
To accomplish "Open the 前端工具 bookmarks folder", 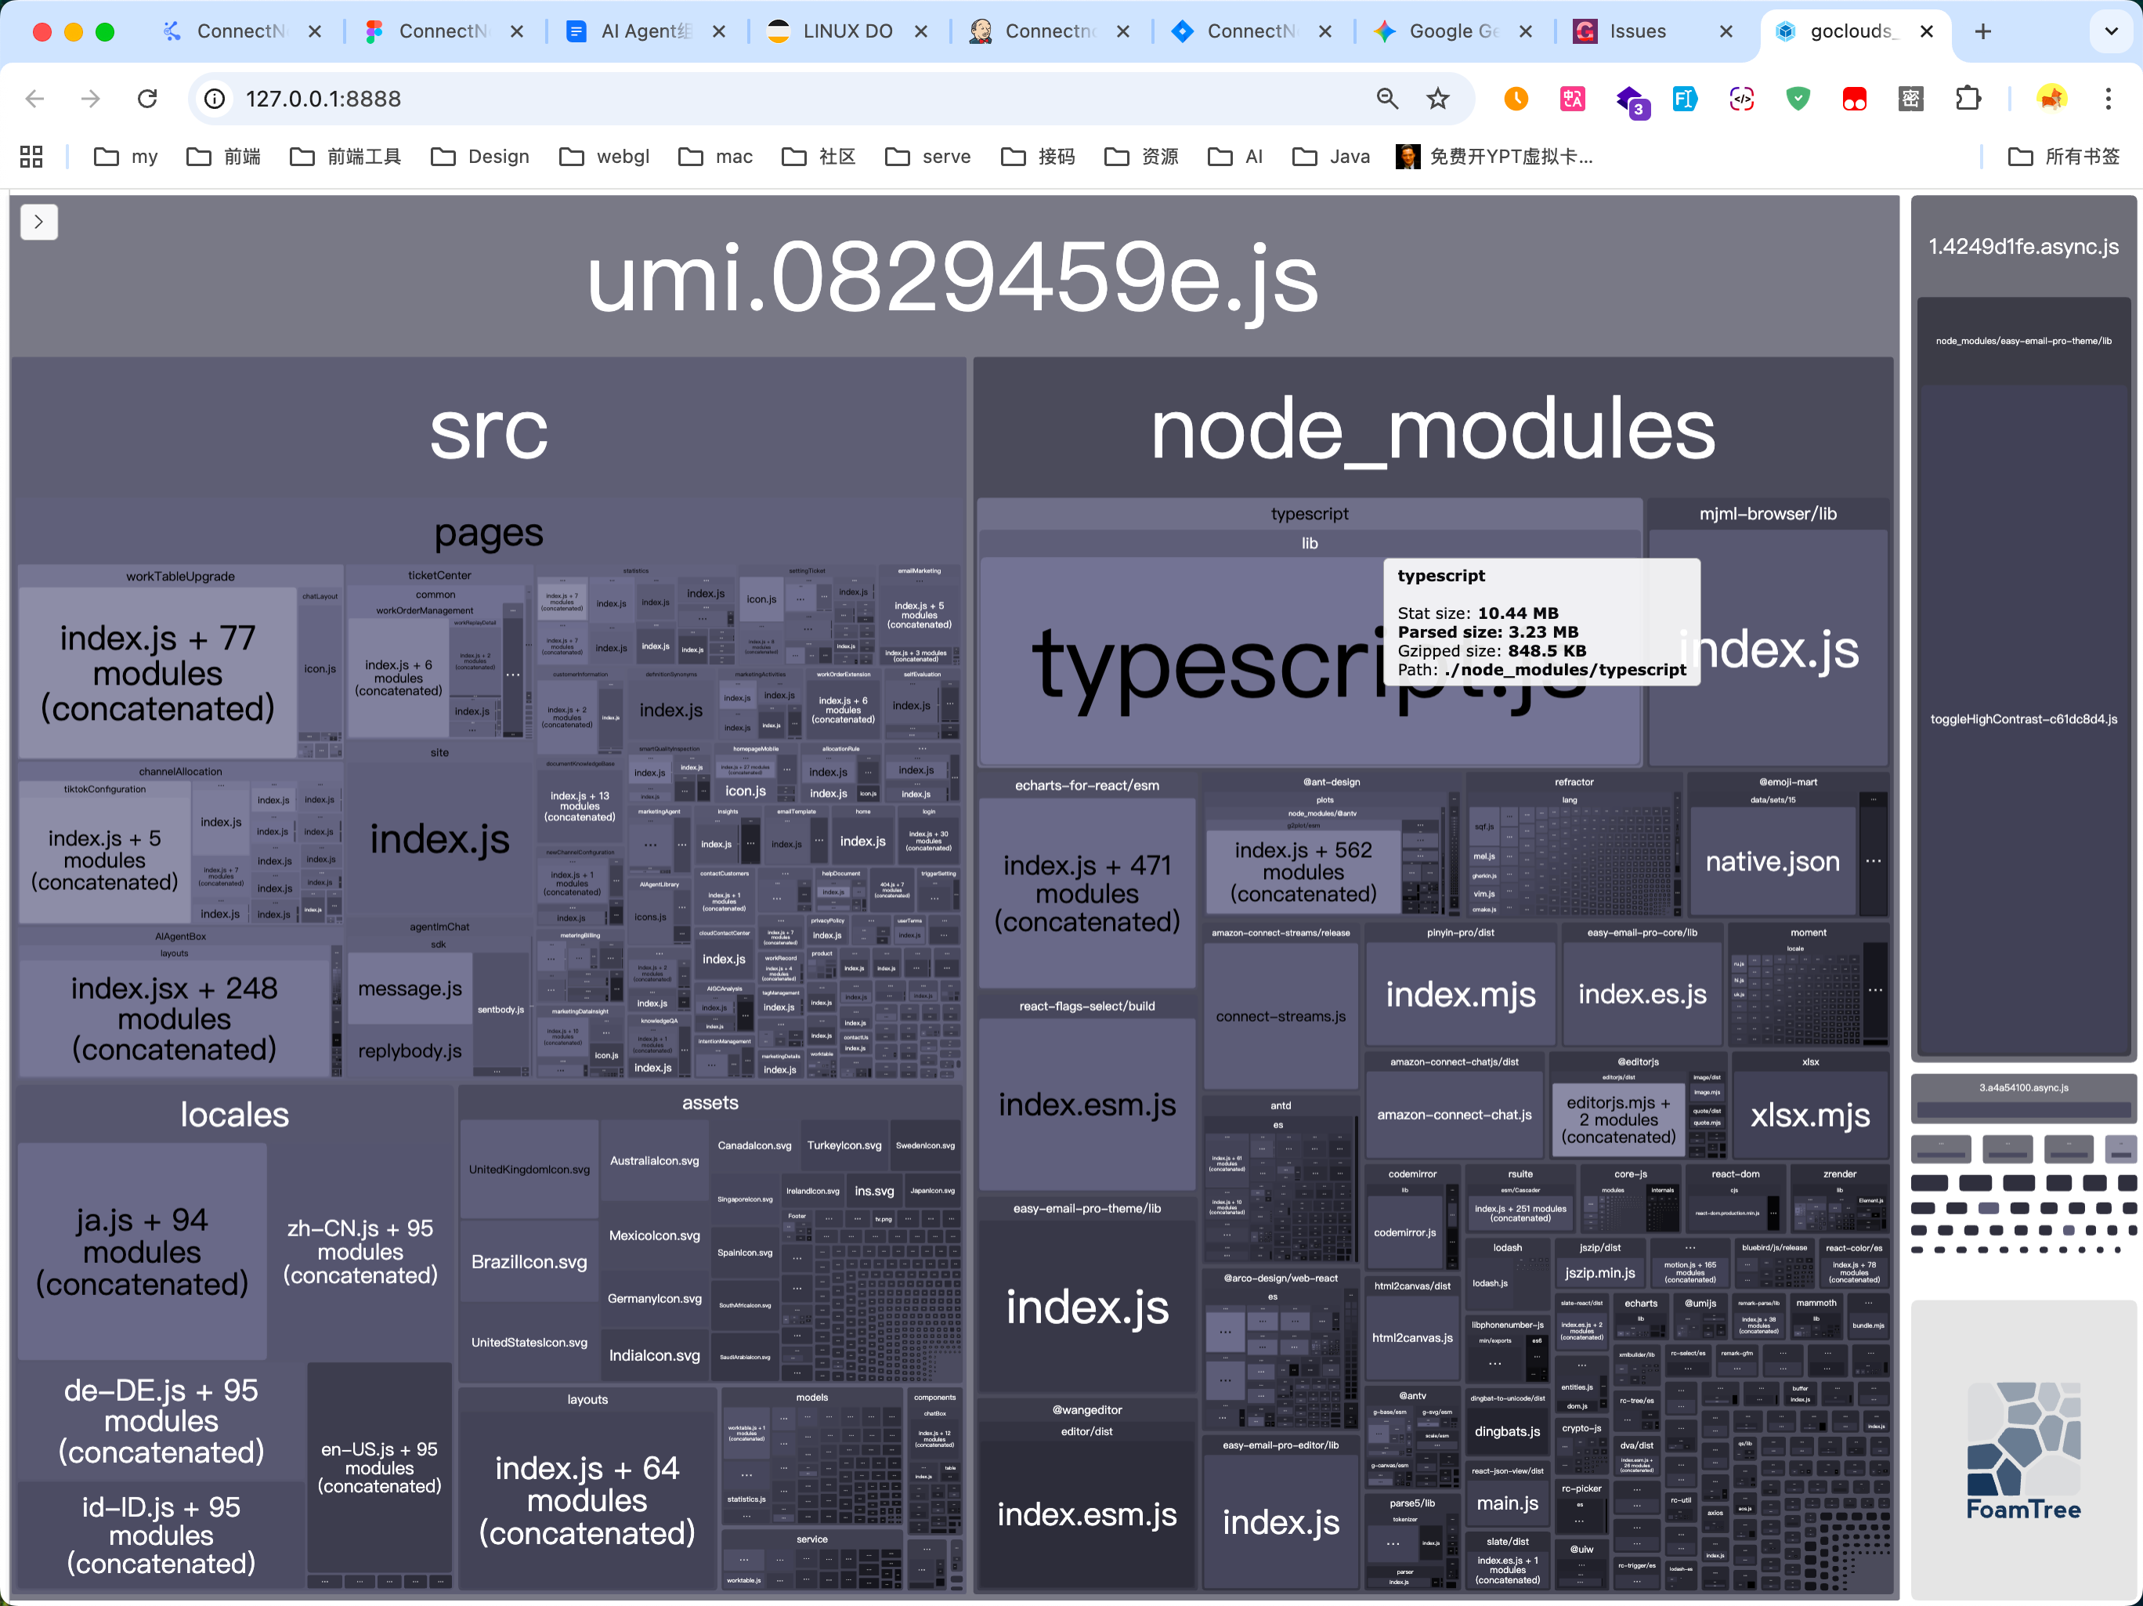I will click(x=345, y=156).
